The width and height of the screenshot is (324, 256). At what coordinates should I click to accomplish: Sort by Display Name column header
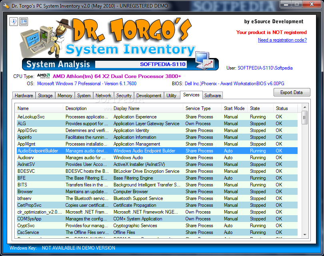pos(147,108)
